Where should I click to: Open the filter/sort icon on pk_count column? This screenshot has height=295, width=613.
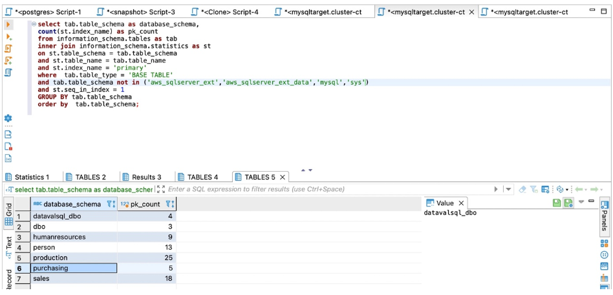tap(170, 204)
